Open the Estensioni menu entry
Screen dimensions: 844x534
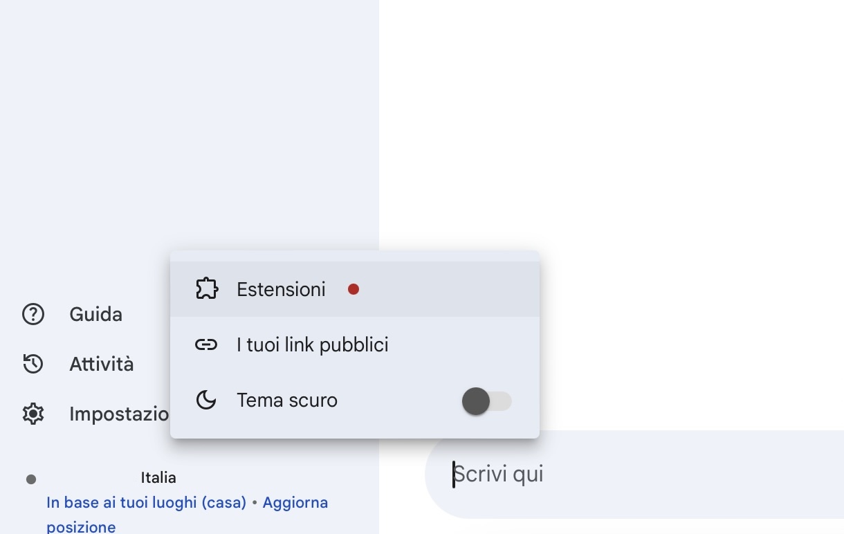click(x=281, y=289)
